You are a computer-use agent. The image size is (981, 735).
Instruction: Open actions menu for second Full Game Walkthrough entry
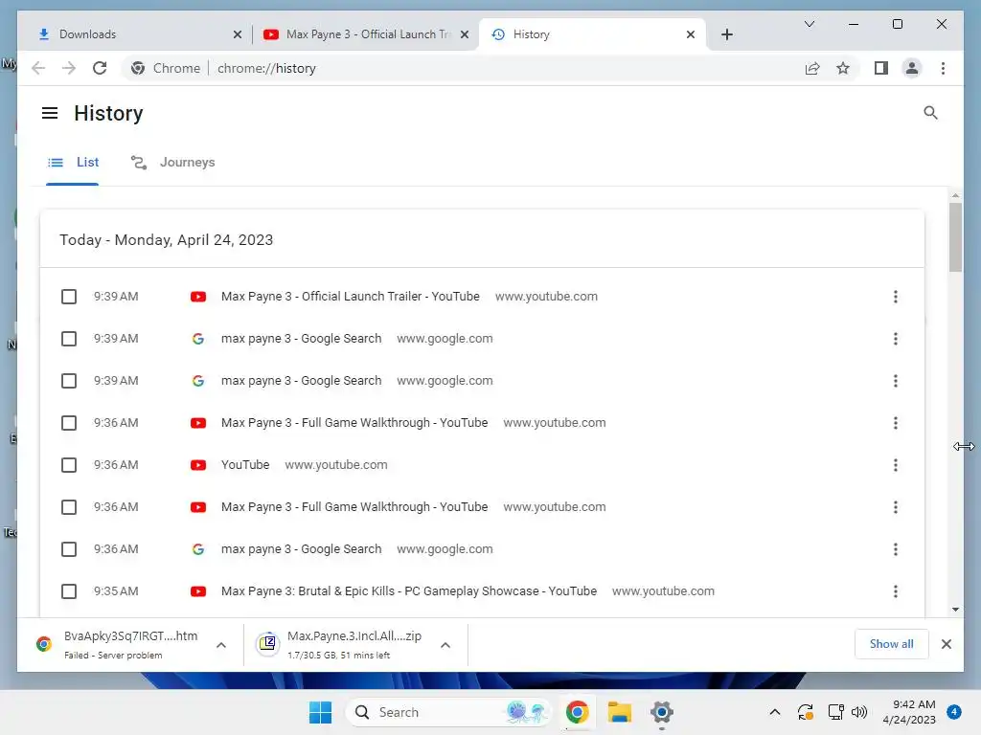tap(896, 507)
